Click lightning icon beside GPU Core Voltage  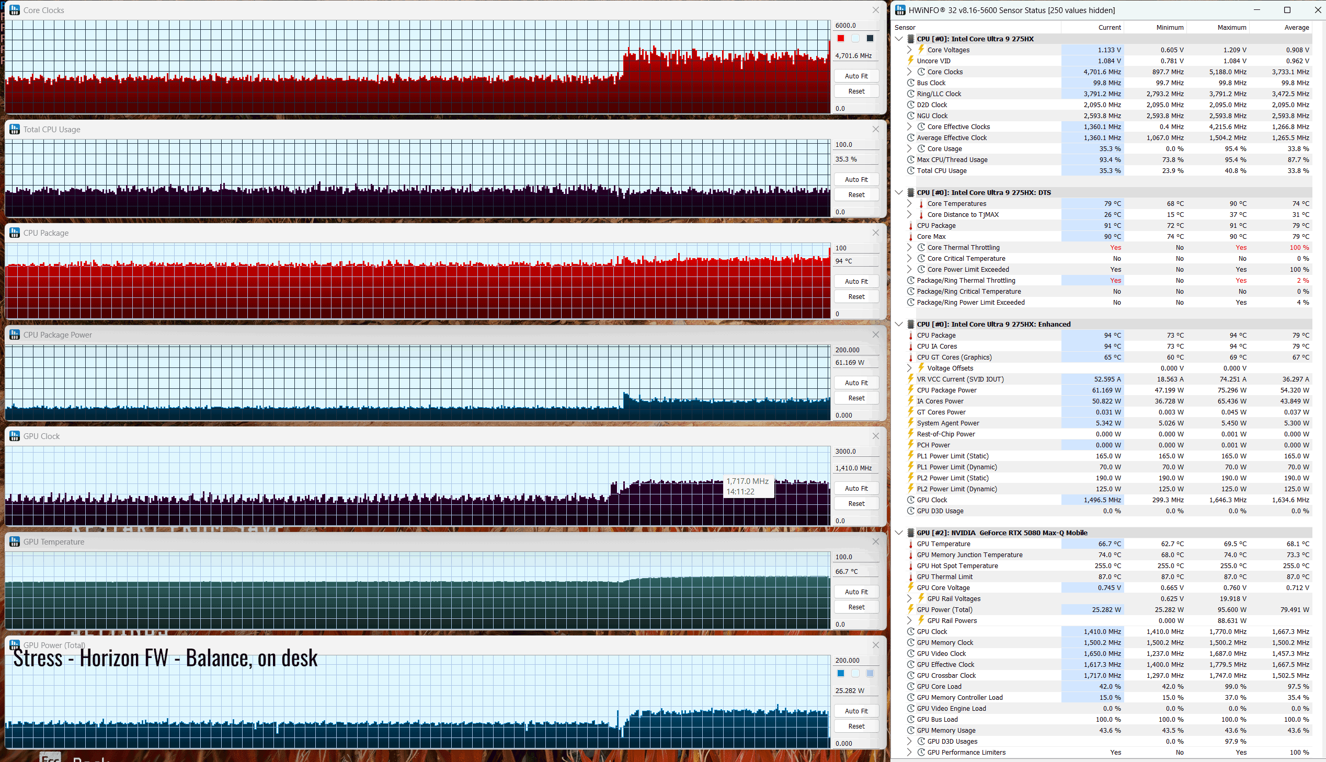click(x=911, y=588)
